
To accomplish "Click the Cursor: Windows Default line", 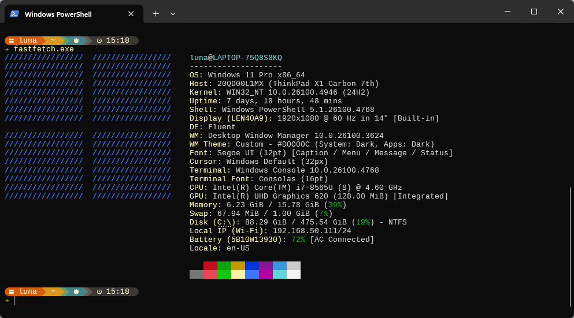I will [x=259, y=162].
